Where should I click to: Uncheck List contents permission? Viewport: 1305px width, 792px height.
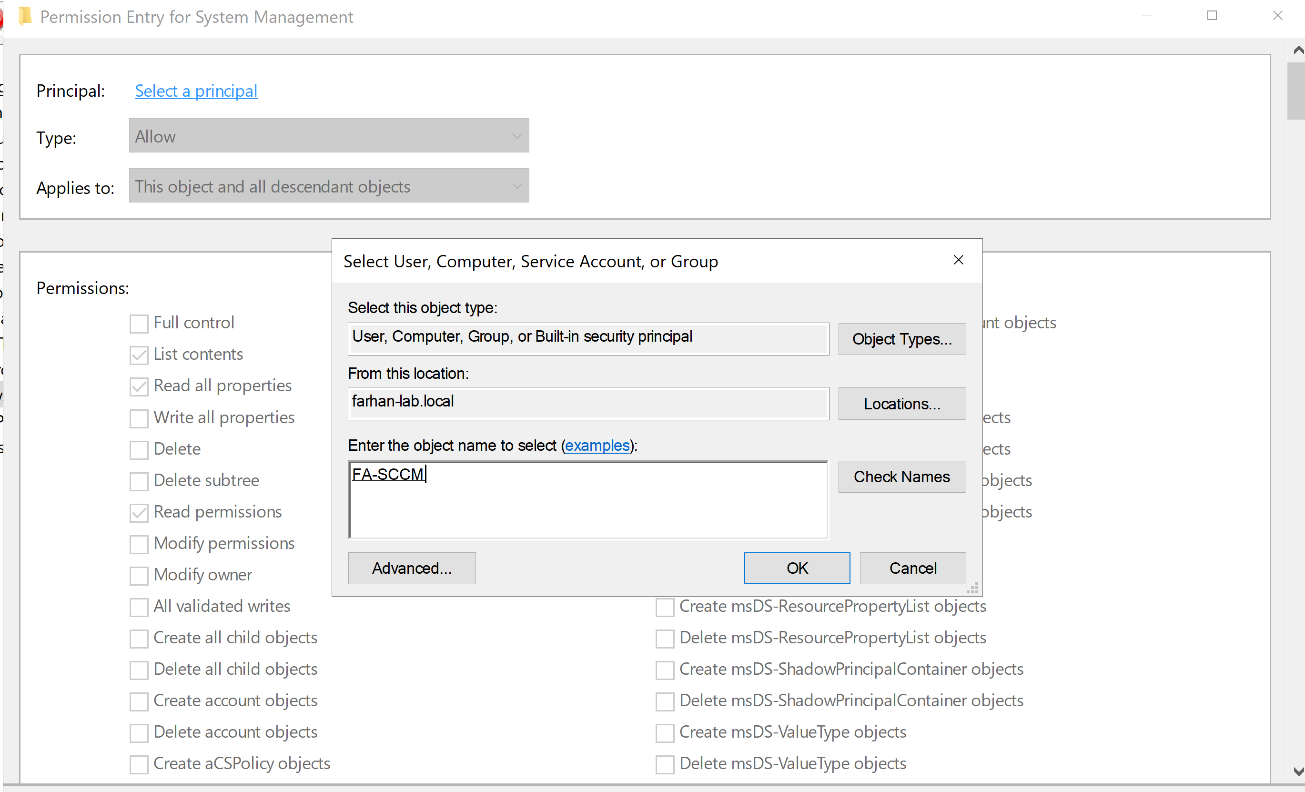139,355
